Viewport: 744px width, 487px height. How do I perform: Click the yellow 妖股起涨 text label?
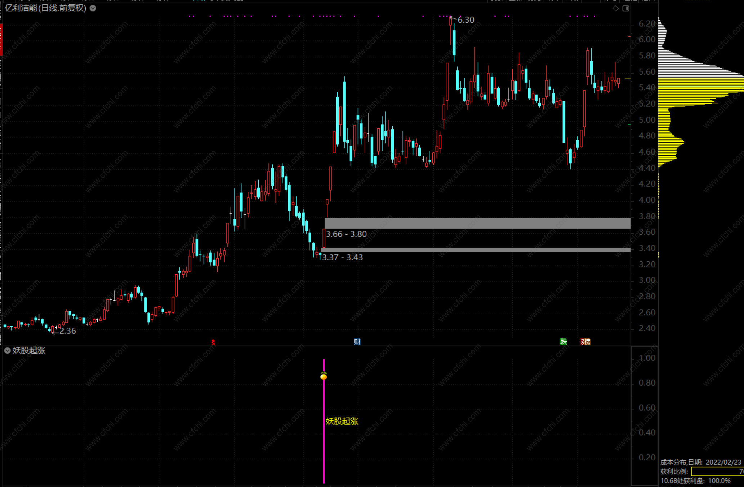tap(342, 421)
